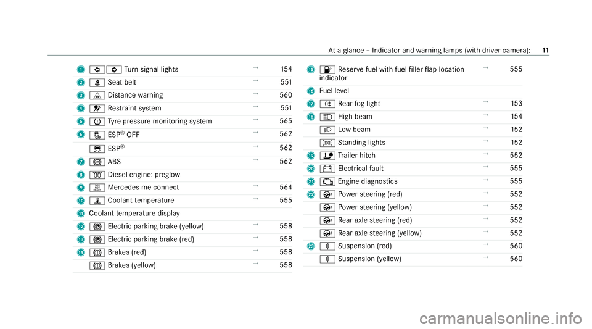Open page 153 reference for Rear fog light
The width and height of the screenshot is (592, 329).
pyautogui.click(x=517, y=103)
